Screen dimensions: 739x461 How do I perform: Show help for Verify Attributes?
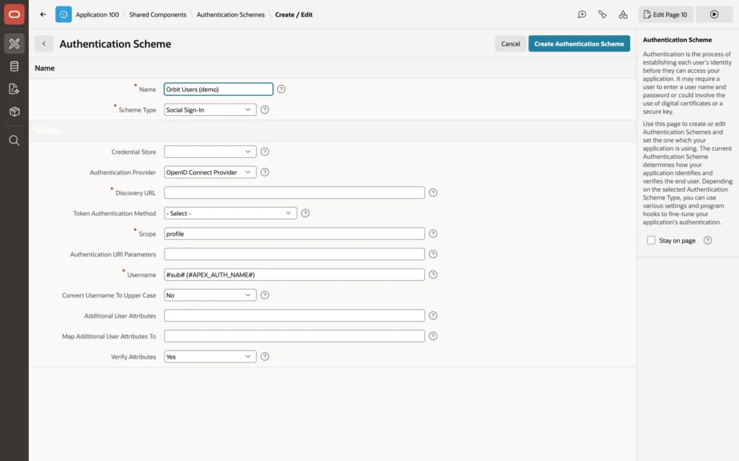click(265, 357)
